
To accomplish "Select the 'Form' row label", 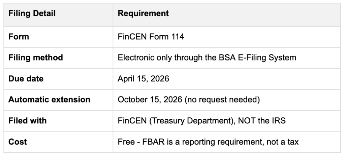I will (x=19, y=37).
